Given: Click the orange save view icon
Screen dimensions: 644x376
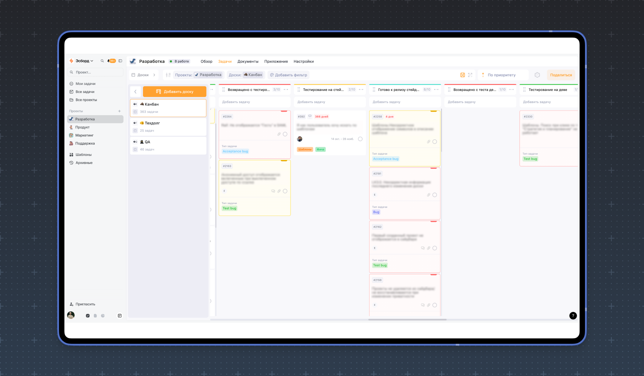Looking at the screenshot, I should tap(462, 75).
